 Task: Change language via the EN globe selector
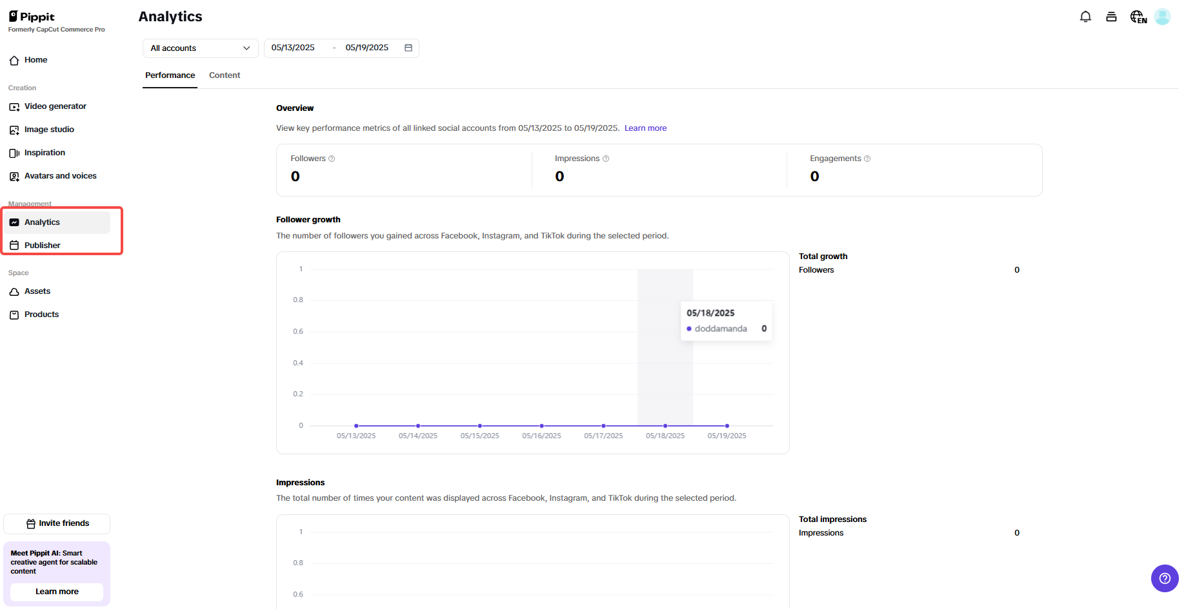point(1138,16)
